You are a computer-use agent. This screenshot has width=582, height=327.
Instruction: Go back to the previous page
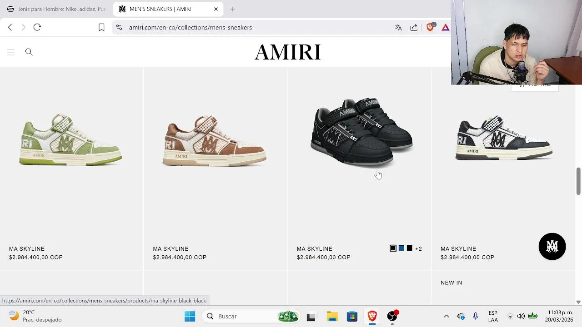tap(10, 27)
